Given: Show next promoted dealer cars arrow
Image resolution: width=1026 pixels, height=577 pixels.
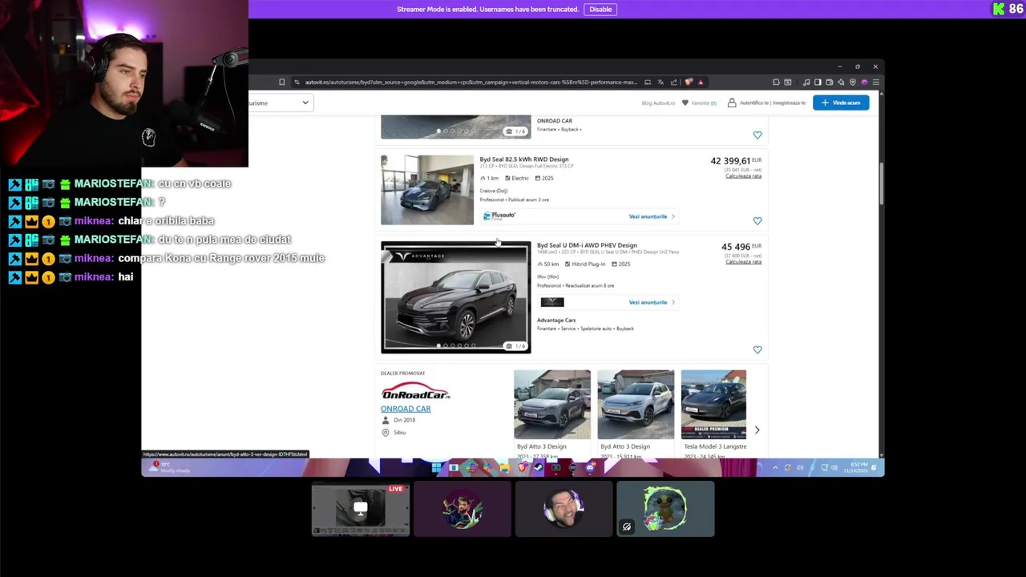Looking at the screenshot, I should point(757,430).
